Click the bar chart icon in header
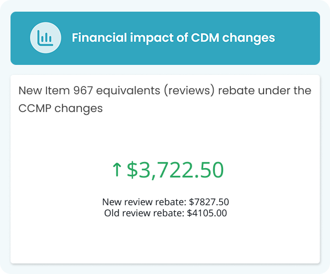Image resolution: width=330 pixels, height=274 pixels. 45,38
